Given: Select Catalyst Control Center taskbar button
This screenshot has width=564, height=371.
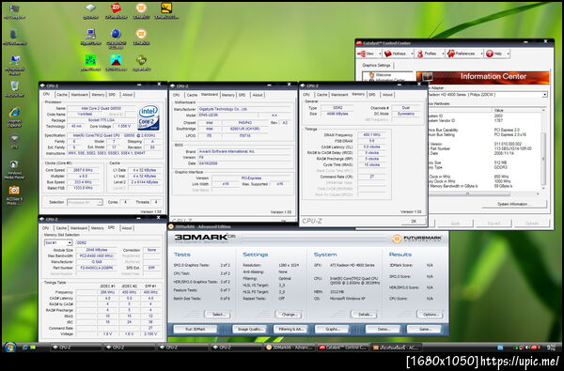Looking at the screenshot, I should tap(343, 348).
